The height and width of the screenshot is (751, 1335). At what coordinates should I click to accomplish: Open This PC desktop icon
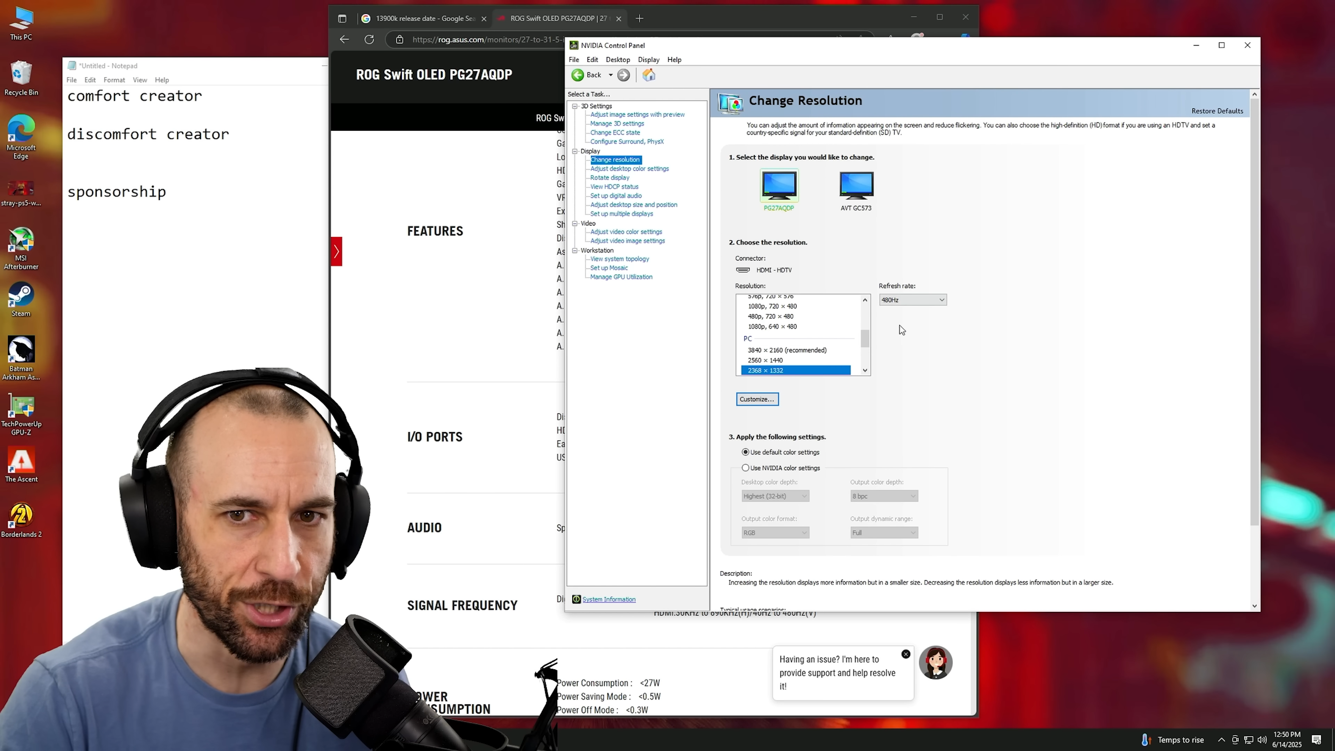pos(21,23)
